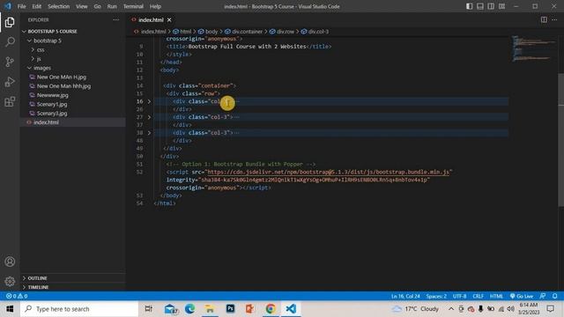Screen dimensions: 564x317
Task: Open Mail app on the taskbar
Action: tap(170, 309)
